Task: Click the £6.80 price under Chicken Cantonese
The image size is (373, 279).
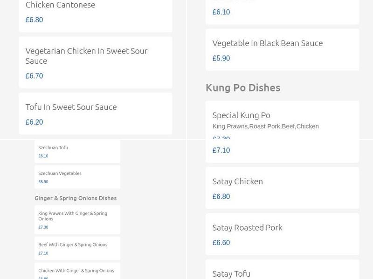Action: click(34, 20)
